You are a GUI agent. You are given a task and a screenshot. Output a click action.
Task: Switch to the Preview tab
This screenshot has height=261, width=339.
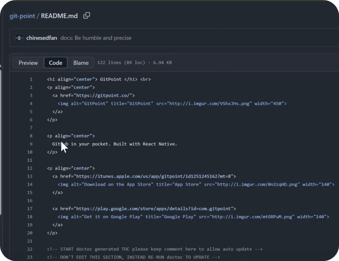click(x=28, y=63)
